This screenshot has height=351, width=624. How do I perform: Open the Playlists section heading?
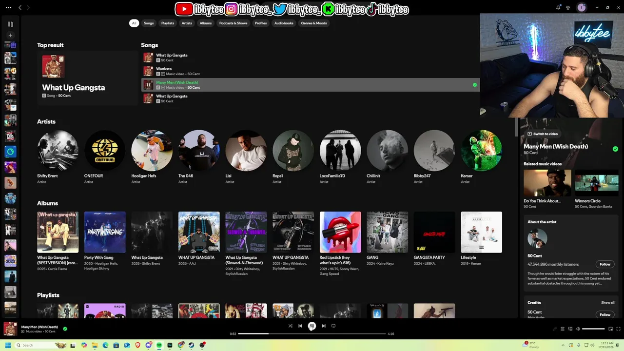[48, 295]
